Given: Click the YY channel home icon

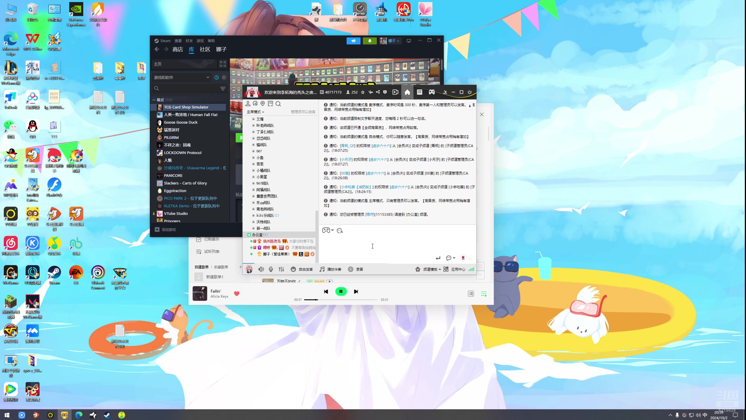Looking at the screenshot, I should [x=407, y=92].
